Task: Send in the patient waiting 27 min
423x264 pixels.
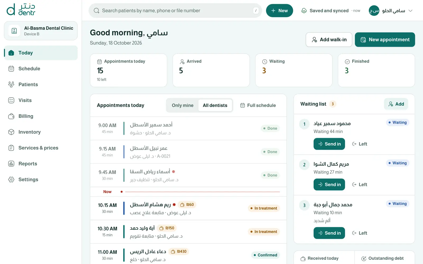Action: pyautogui.click(x=329, y=185)
